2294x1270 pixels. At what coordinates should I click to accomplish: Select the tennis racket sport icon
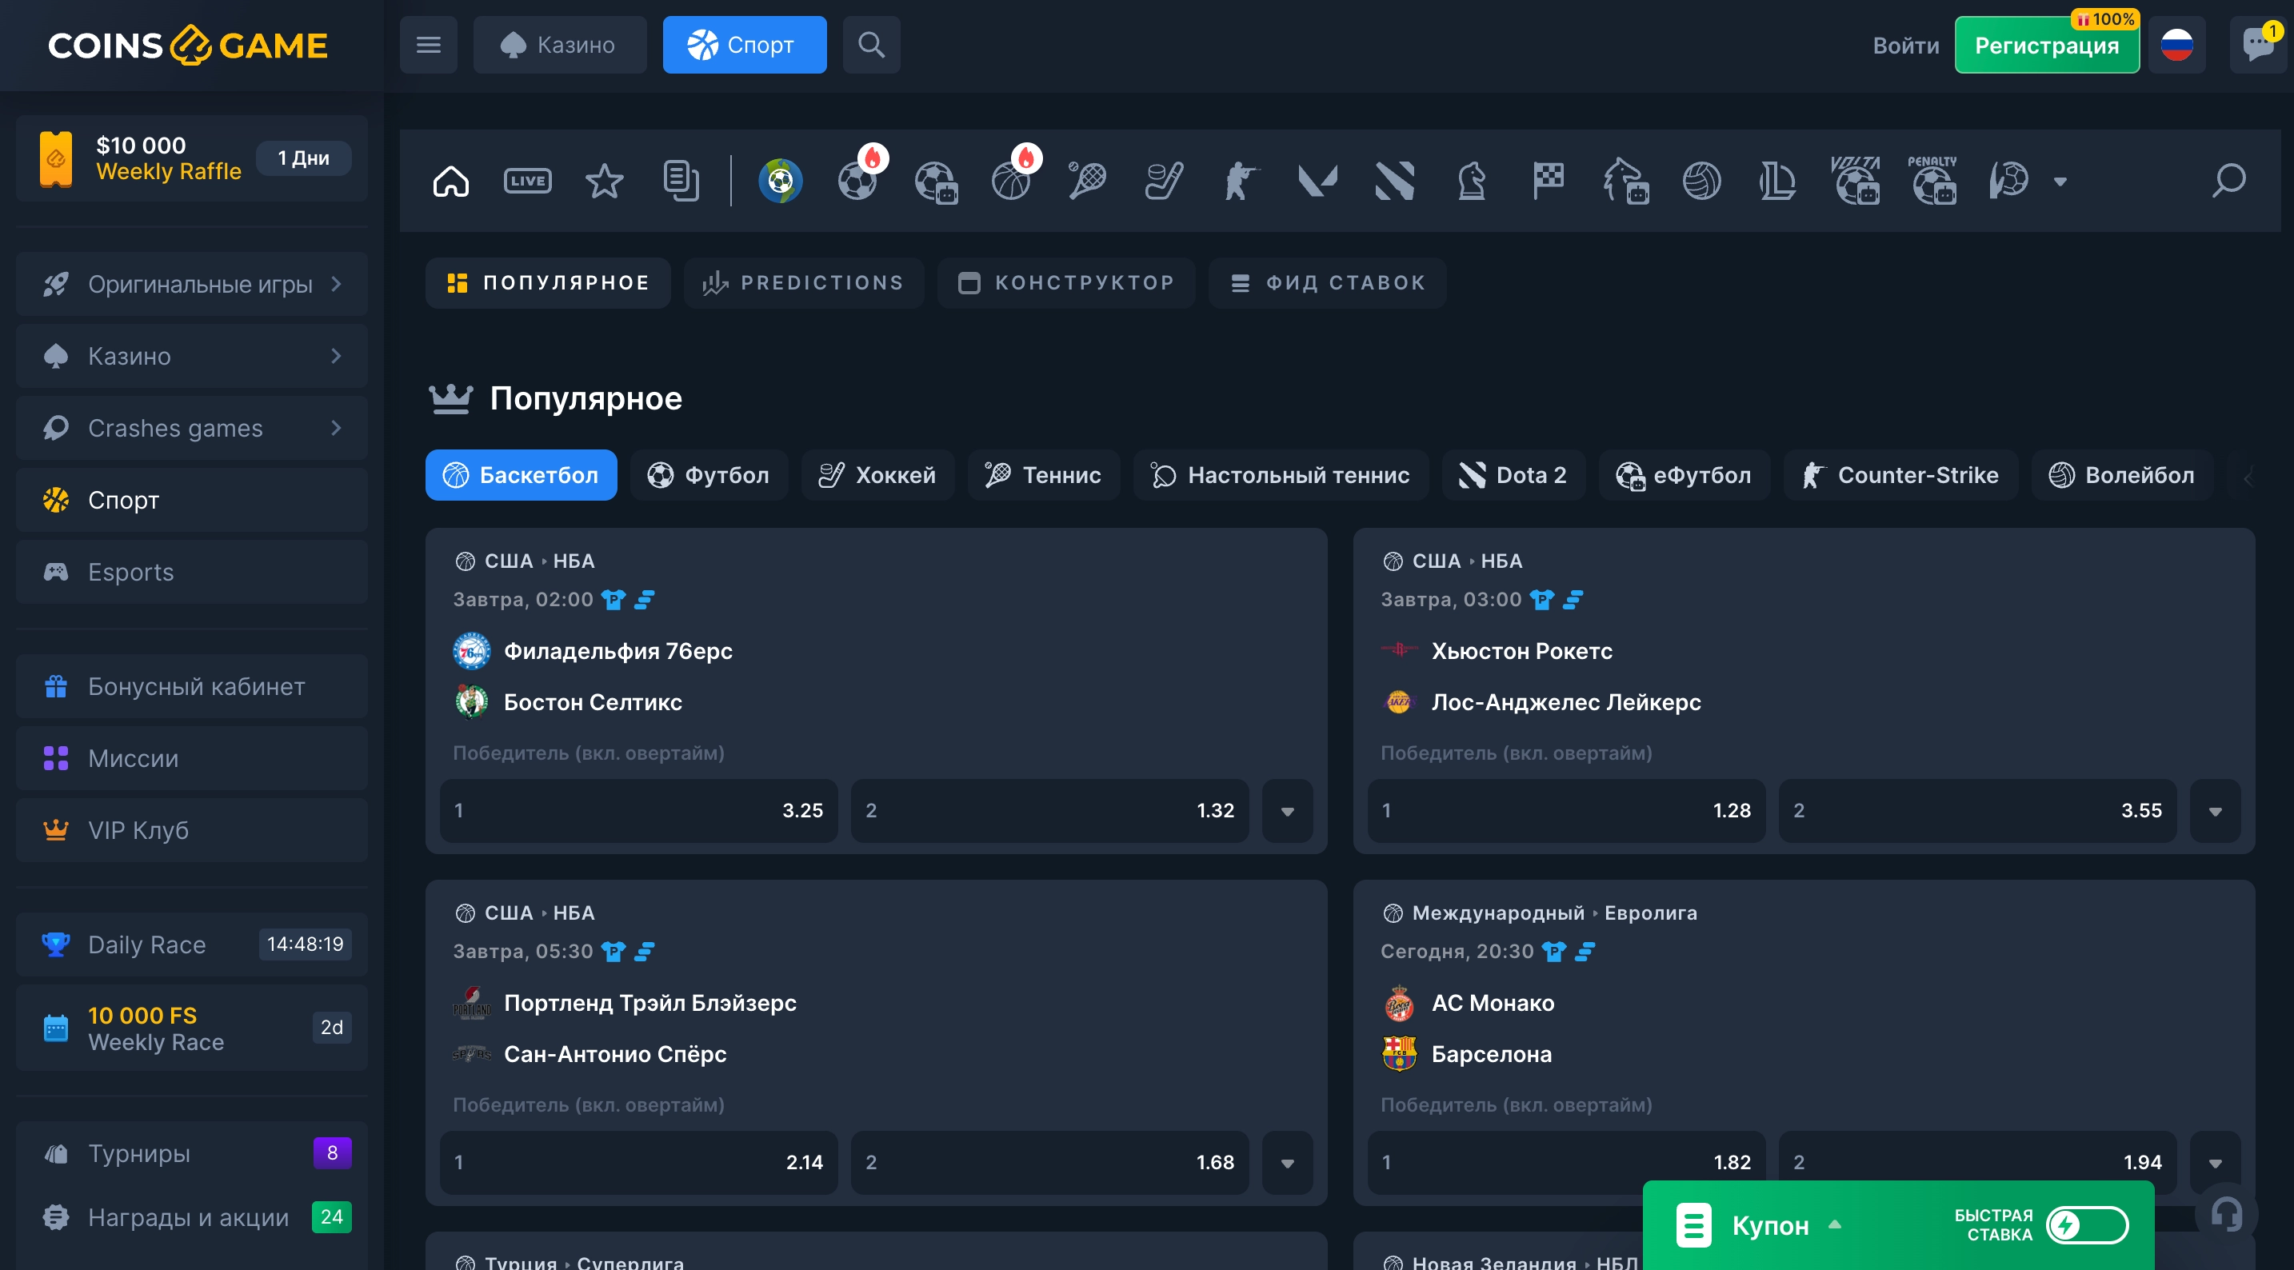pyautogui.click(x=1087, y=181)
